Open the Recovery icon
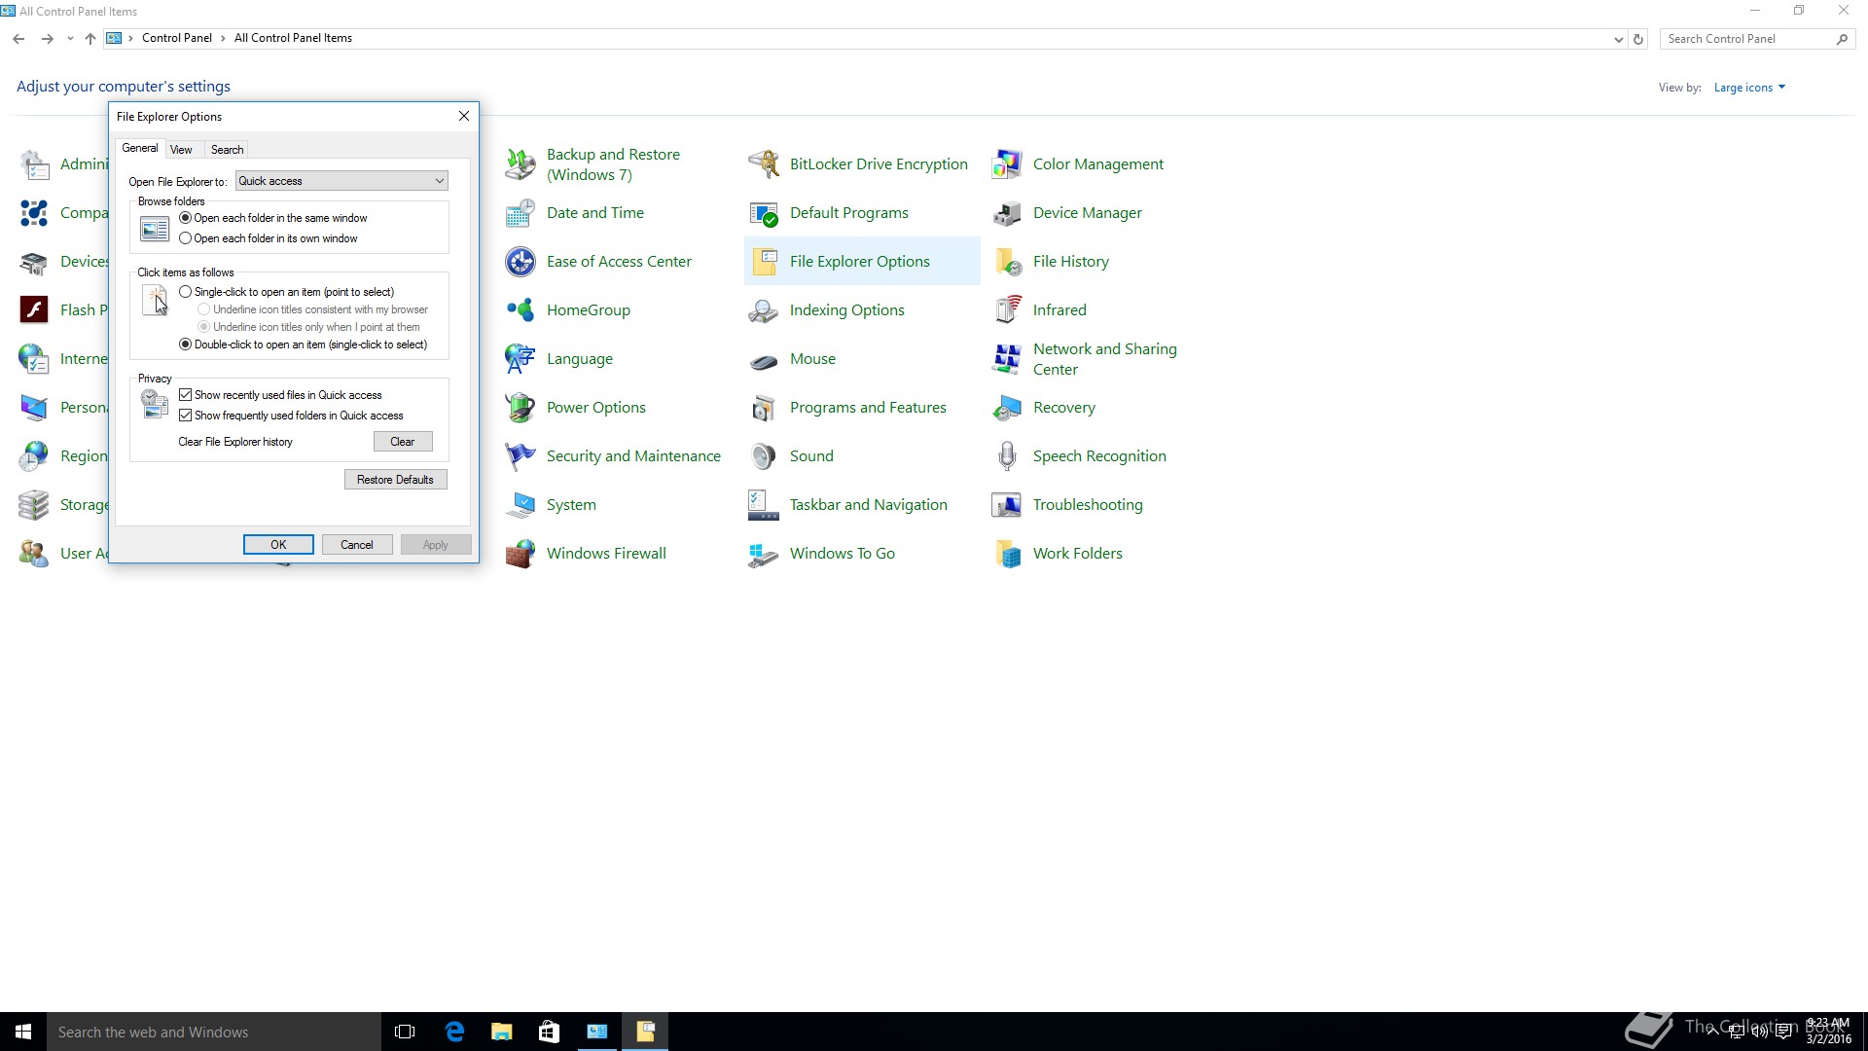The image size is (1868, 1051). [x=1007, y=408]
